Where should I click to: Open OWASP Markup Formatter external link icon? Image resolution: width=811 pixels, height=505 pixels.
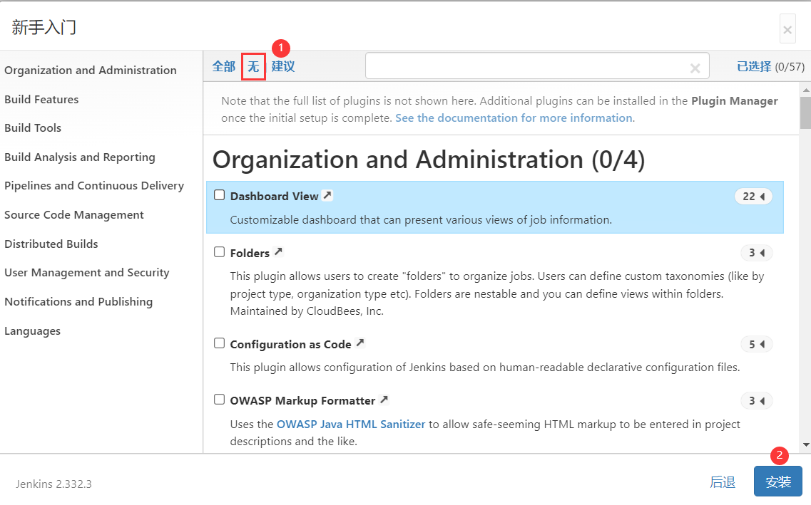384,400
